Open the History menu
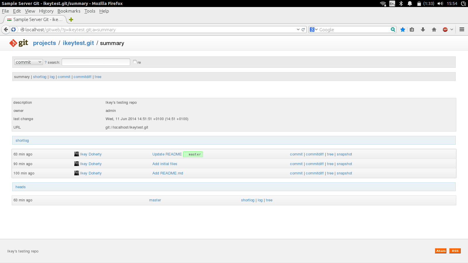This screenshot has width=468, height=263. (x=46, y=11)
